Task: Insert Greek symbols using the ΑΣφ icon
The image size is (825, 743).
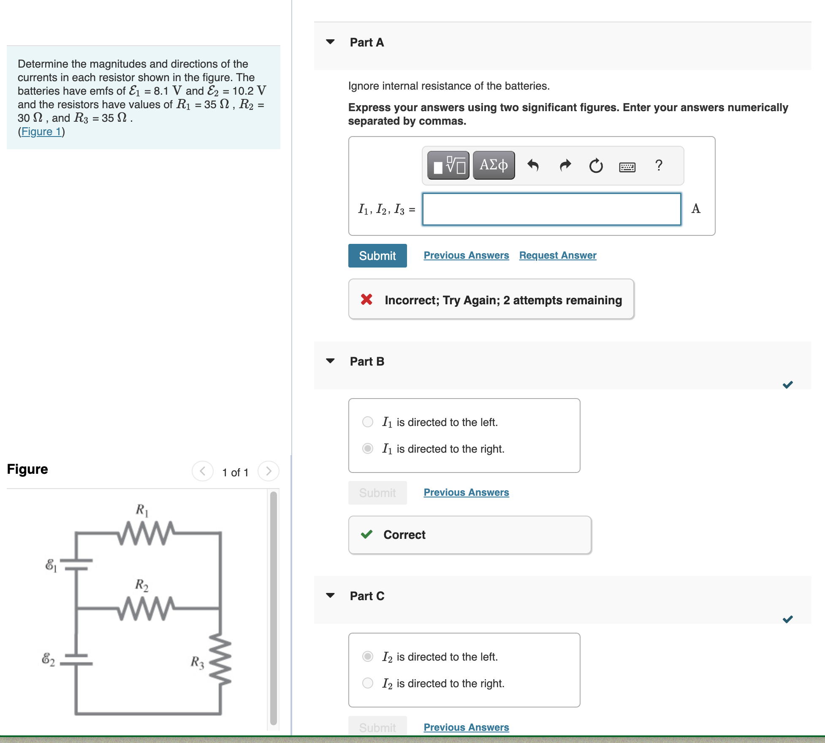Action: point(493,165)
